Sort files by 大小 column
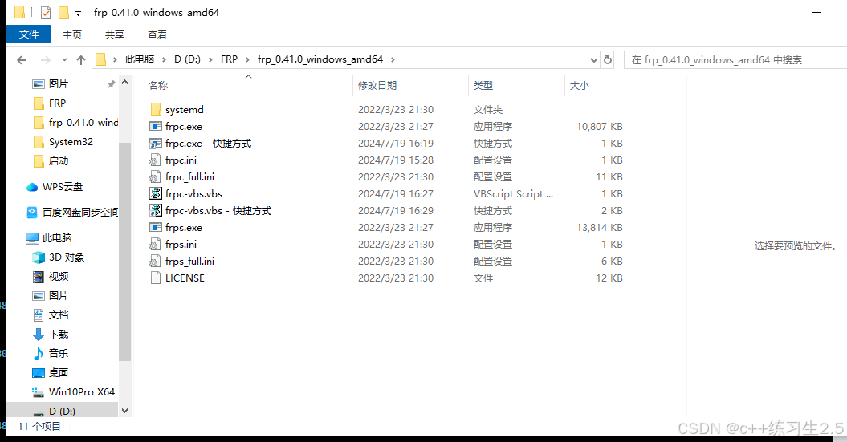The width and height of the screenshot is (847, 442). point(597,85)
